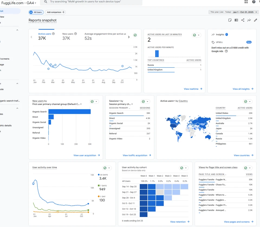This screenshot has width=260, height=227.
Task: Click the Add comparison button
Action: (x=56, y=12)
